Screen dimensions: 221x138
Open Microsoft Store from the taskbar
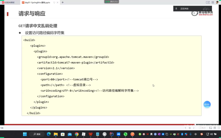(63, 134)
